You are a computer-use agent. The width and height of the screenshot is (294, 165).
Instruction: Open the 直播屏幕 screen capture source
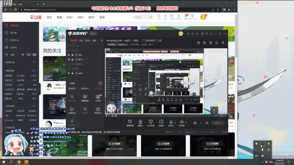(130, 123)
